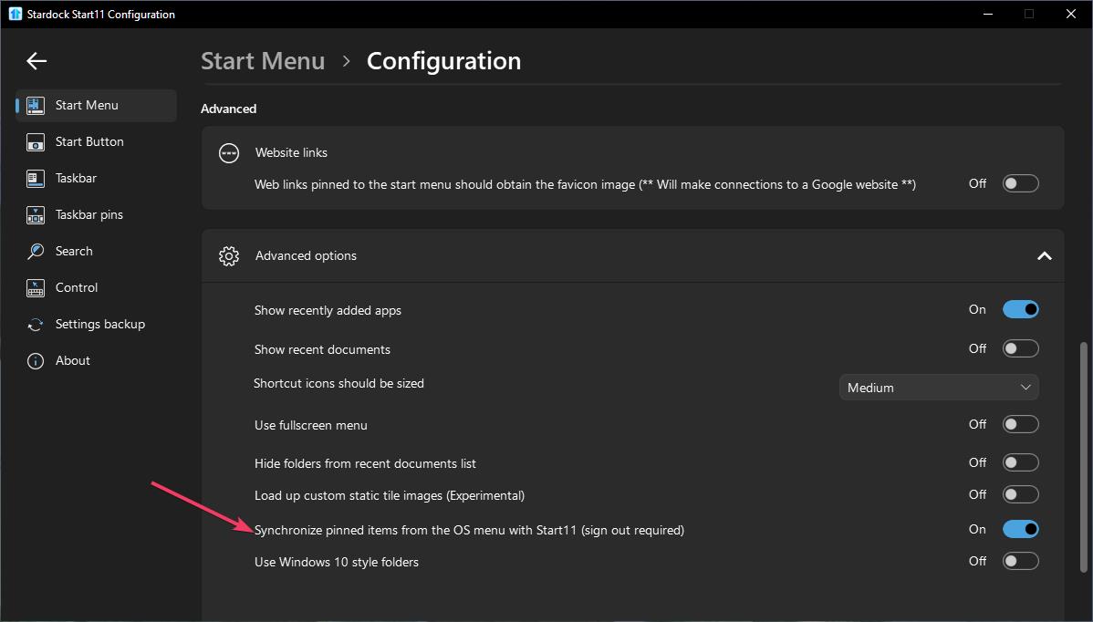Open the Settings backup icon
Viewport: 1093px width, 622px height.
[36, 325]
